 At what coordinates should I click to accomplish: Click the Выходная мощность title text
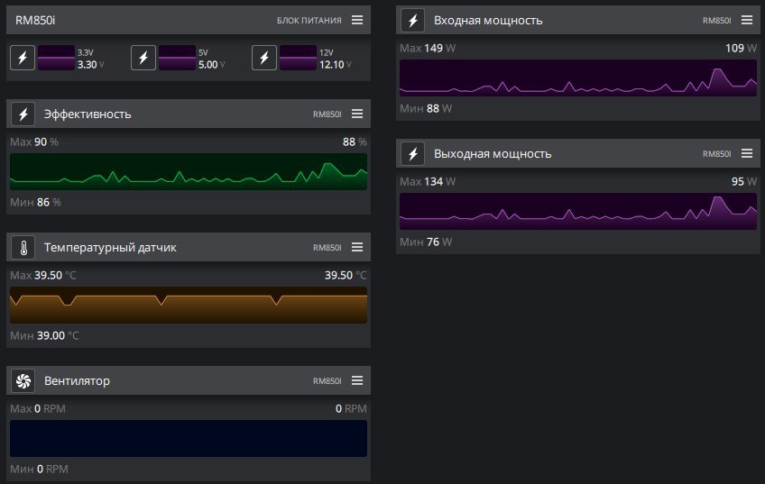493,154
